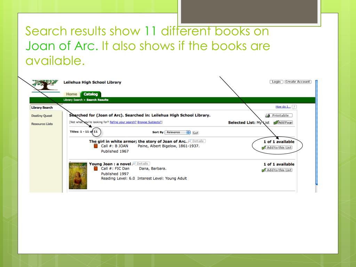
Task: Click the red book icon for B JOAN
Action: [96, 146]
